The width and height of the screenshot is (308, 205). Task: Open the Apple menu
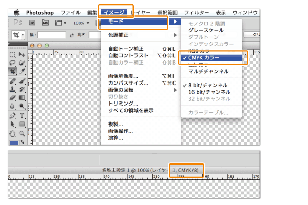pyautogui.click(x=17, y=13)
